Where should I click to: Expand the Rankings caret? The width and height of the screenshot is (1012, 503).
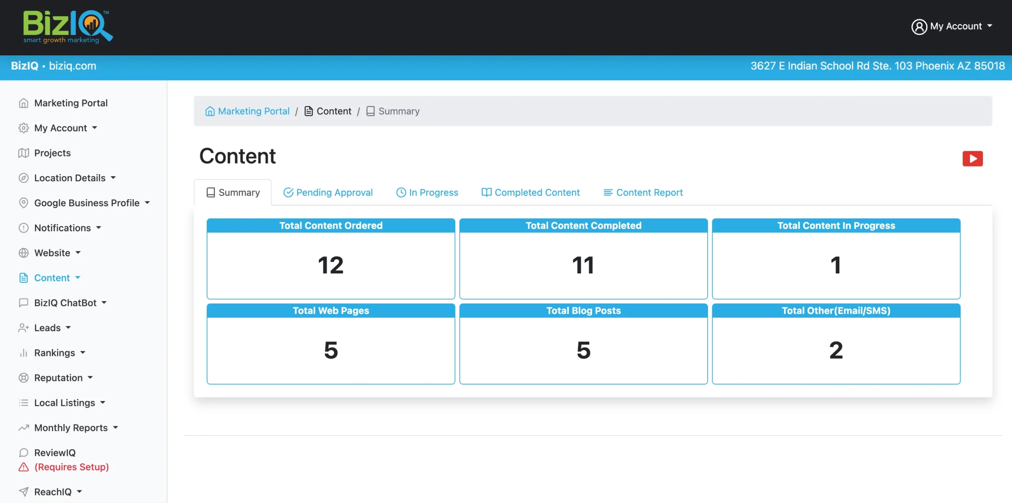83,352
